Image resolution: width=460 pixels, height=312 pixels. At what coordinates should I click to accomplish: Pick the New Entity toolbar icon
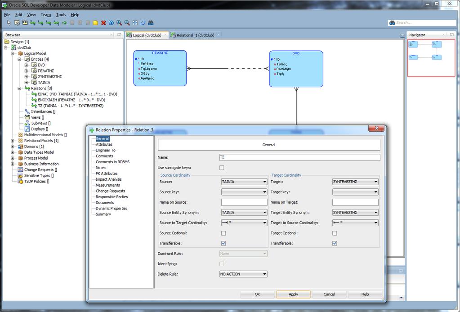[x=17, y=22]
